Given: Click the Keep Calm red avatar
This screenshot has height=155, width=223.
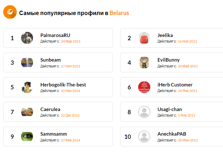Looking at the screenshot, I should pyautogui.click(x=144, y=87).
